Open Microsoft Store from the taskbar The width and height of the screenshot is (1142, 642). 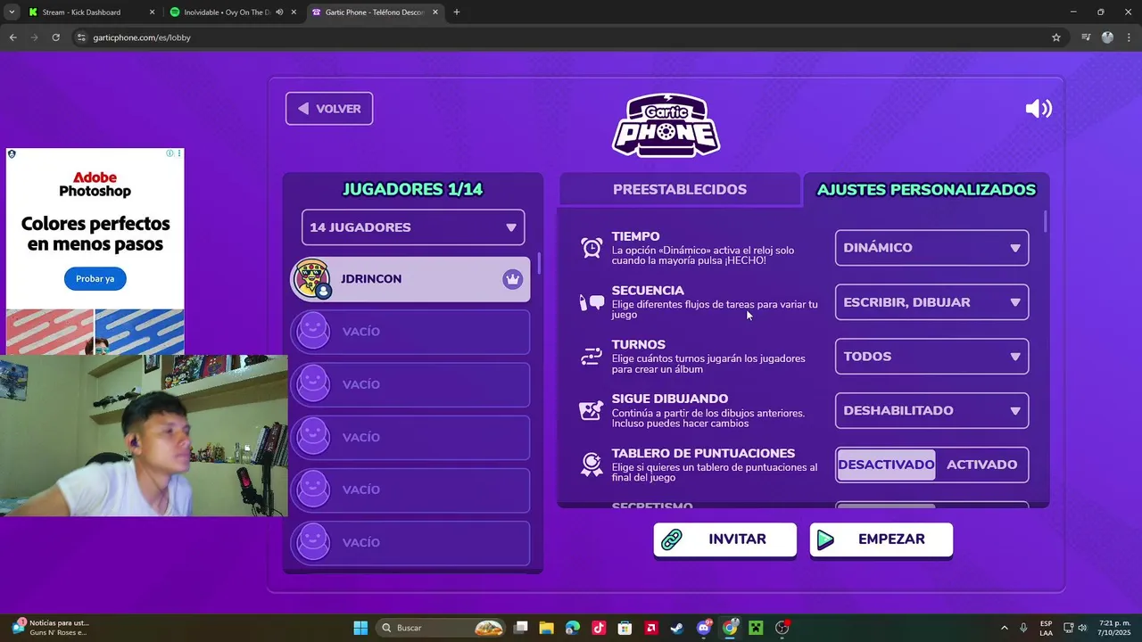click(625, 628)
